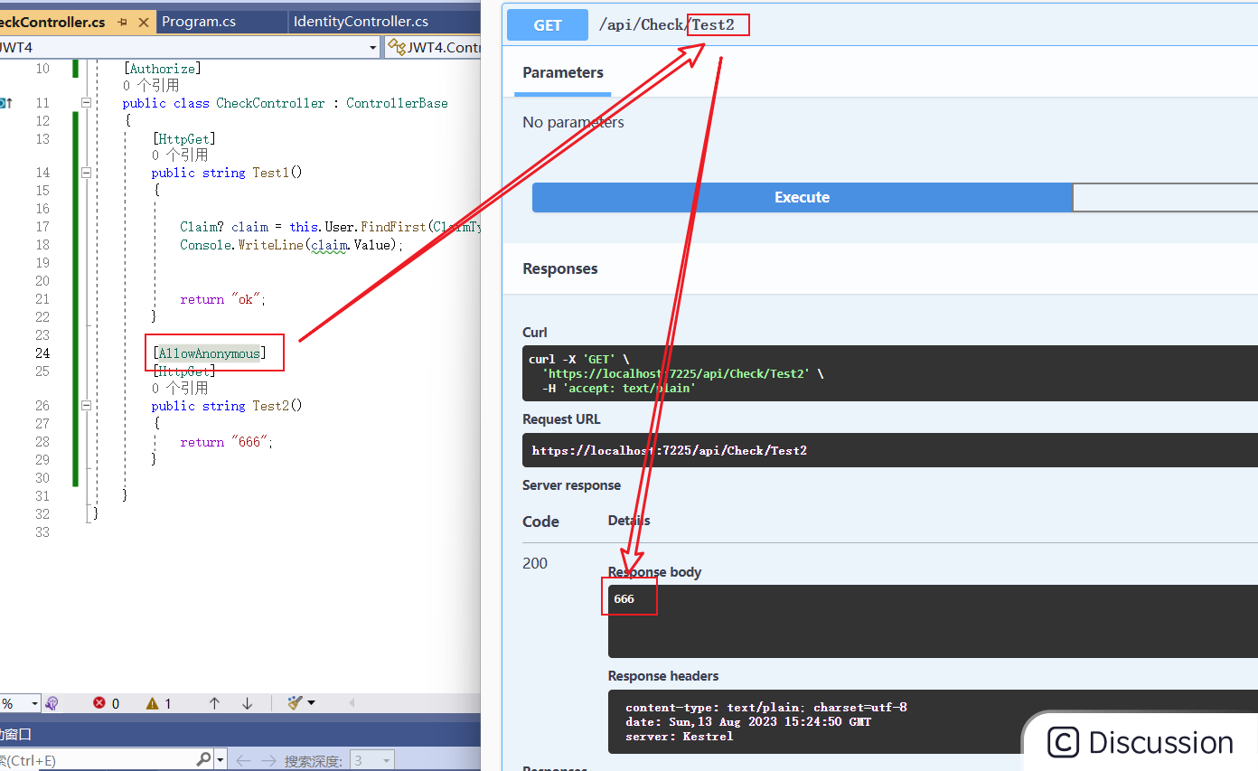
Task: Click the '0 个引用' lens above CheckController class
Action: click(151, 86)
